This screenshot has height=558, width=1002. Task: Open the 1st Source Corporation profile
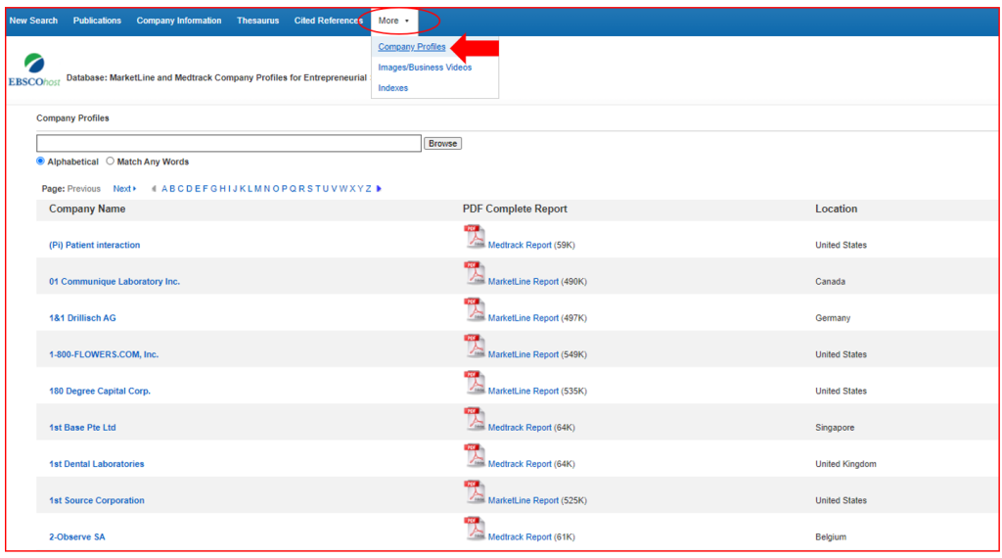[97, 500]
